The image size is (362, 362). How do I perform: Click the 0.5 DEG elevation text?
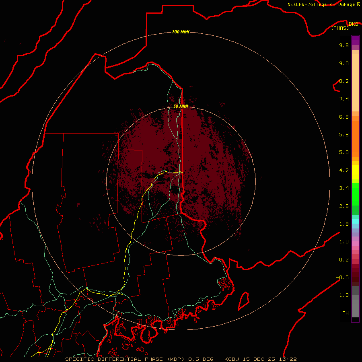pos(201,359)
